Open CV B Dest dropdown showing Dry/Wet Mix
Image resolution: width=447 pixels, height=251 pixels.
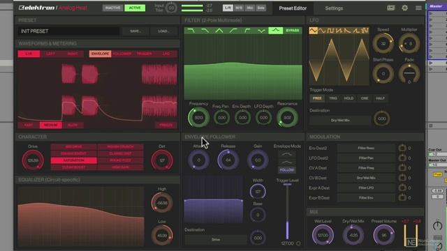tap(366, 178)
